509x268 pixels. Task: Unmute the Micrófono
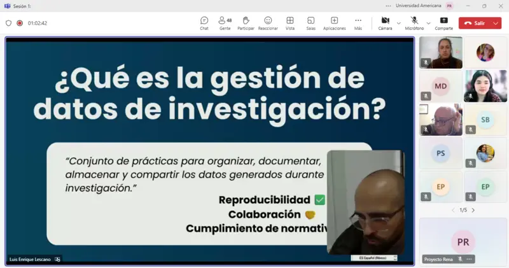tap(414, 24)
